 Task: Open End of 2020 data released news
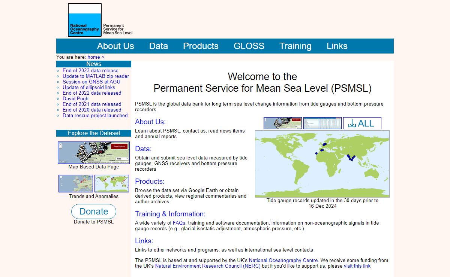tap(92, 110)
